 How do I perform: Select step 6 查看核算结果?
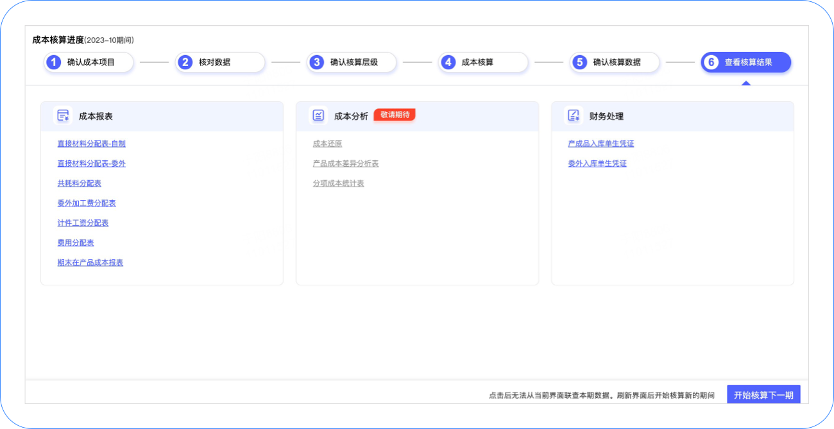pyautogui.click(x=746, y=62)
